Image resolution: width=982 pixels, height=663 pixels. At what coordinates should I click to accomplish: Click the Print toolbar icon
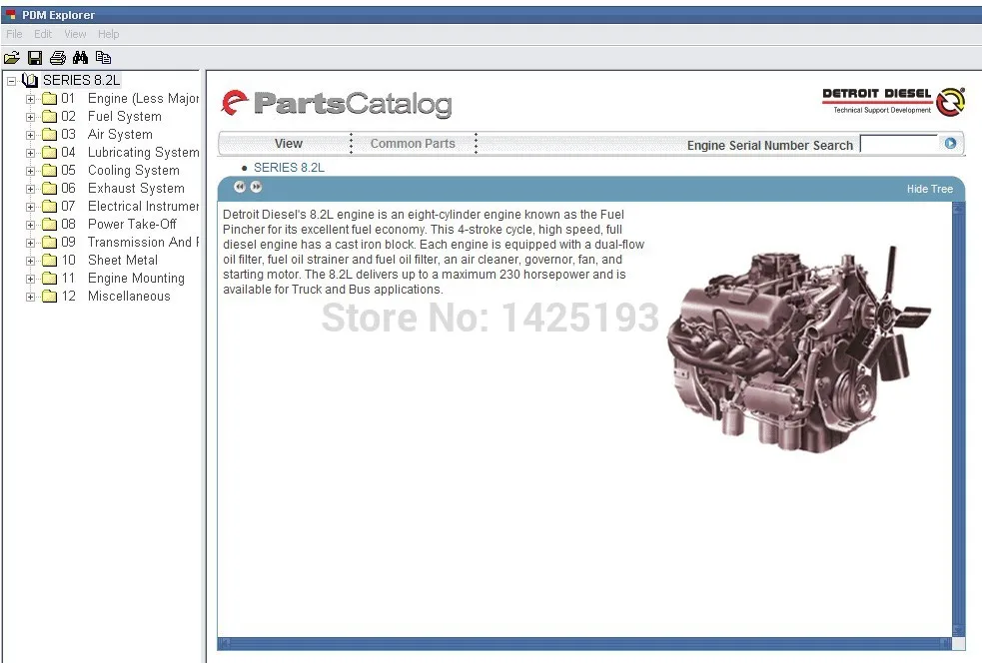(x=58, y=58)
